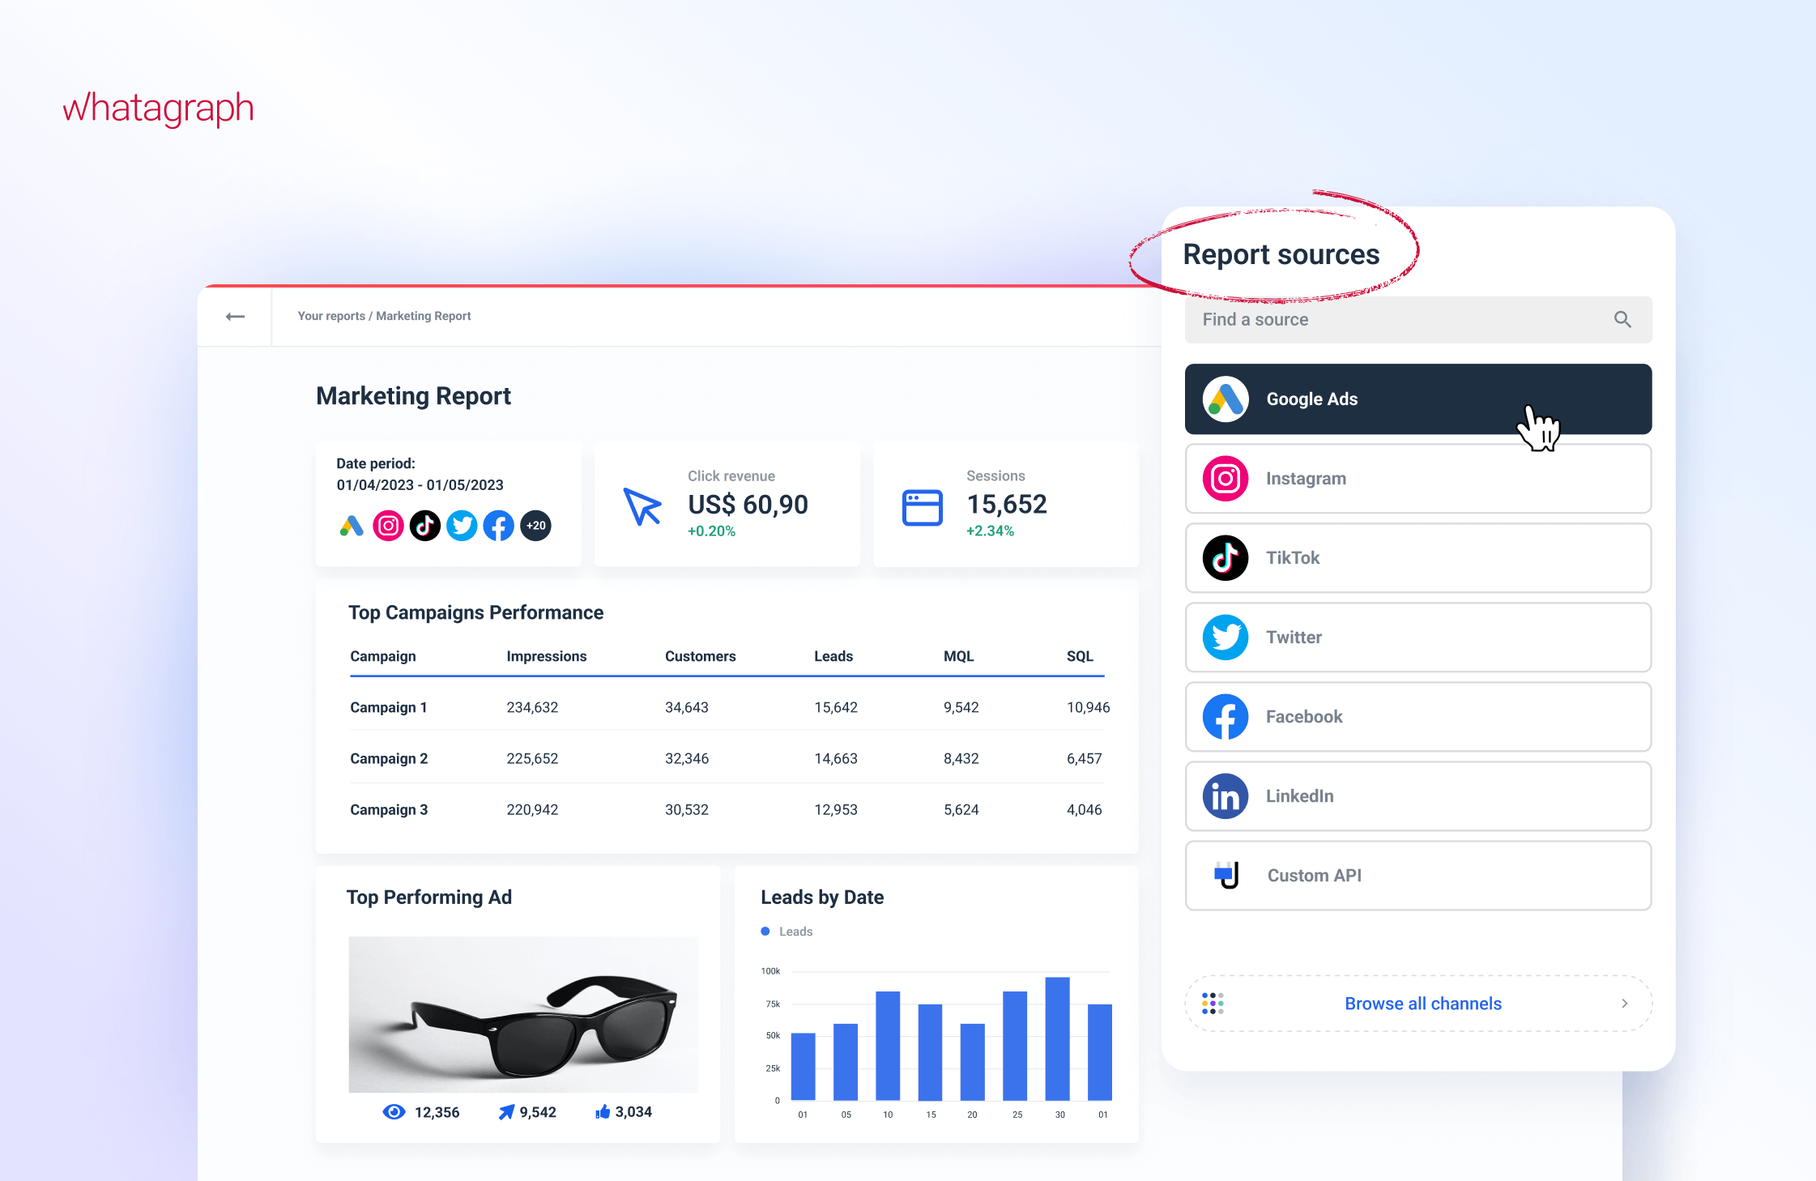Click the Twitter icon under Date period
The width and height of the screenshot is (1816, 1181).
pos(462,526)
